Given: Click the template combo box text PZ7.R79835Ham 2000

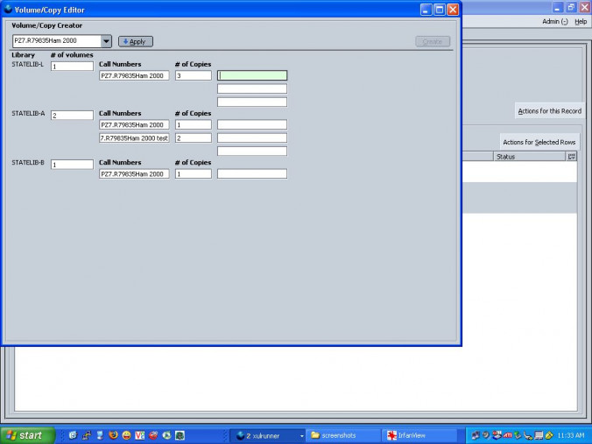Looking at the screenshot, I should tap(46, 40).
